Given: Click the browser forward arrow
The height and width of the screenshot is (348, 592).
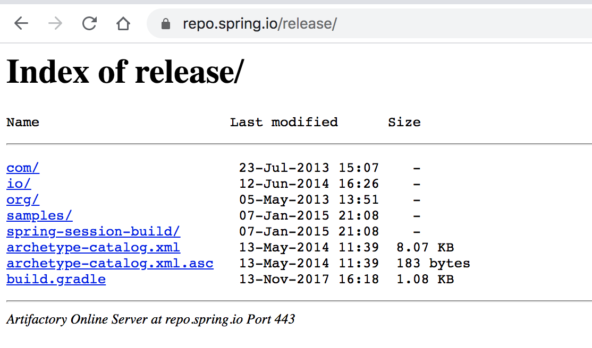Looking at the screenshot, I should tap(55, 23).
